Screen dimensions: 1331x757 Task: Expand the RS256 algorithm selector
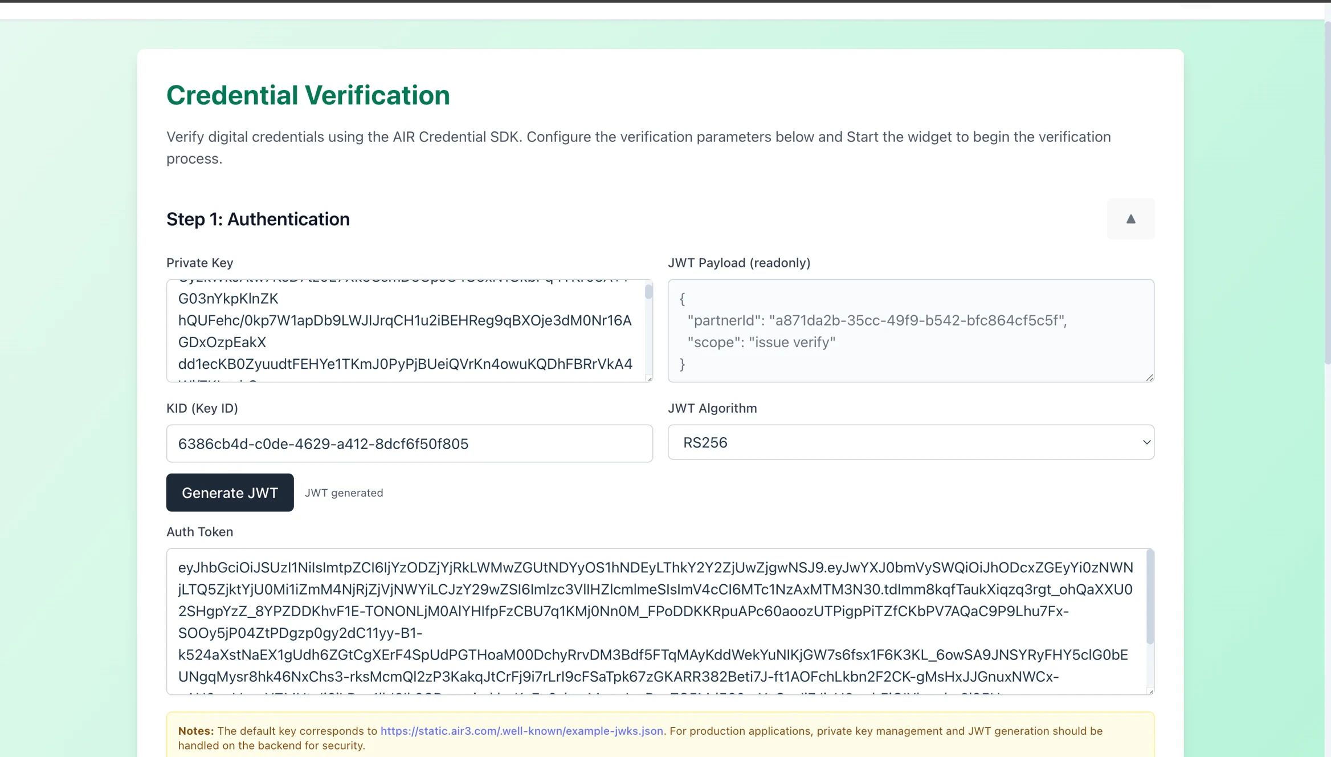coord(911,442)
